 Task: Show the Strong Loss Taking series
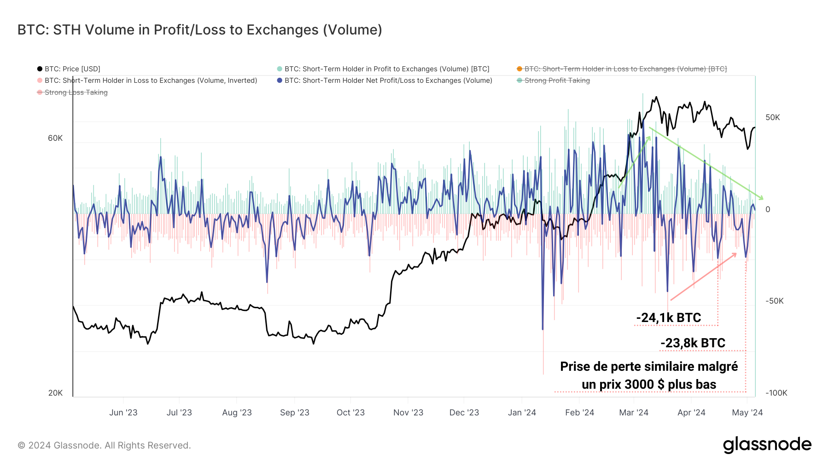(x=76, y=92)
